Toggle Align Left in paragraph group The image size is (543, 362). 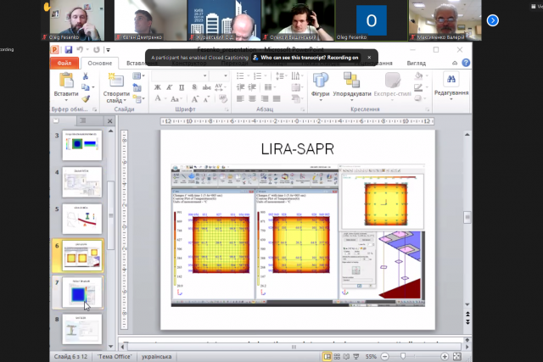[x=240, y=99]
